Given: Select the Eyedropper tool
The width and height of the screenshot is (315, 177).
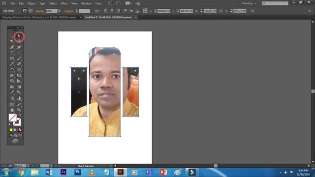Looking at the screenshot, I should pos(12,92).
